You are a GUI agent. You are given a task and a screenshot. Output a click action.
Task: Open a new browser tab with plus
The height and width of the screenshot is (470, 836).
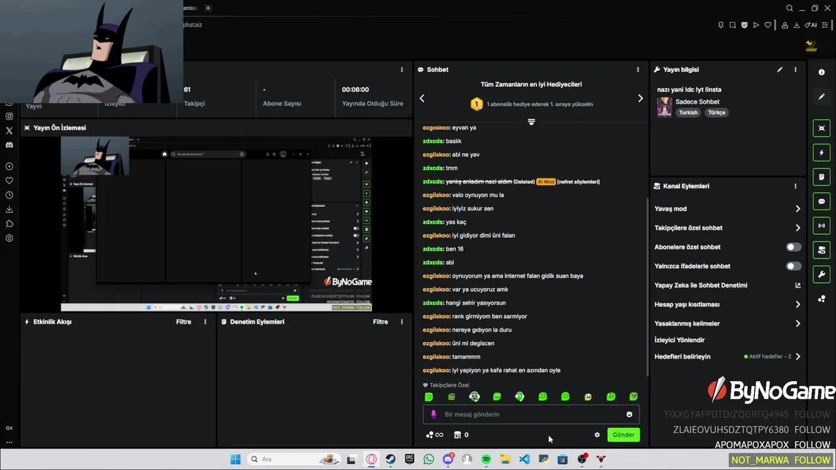(208, 8)
